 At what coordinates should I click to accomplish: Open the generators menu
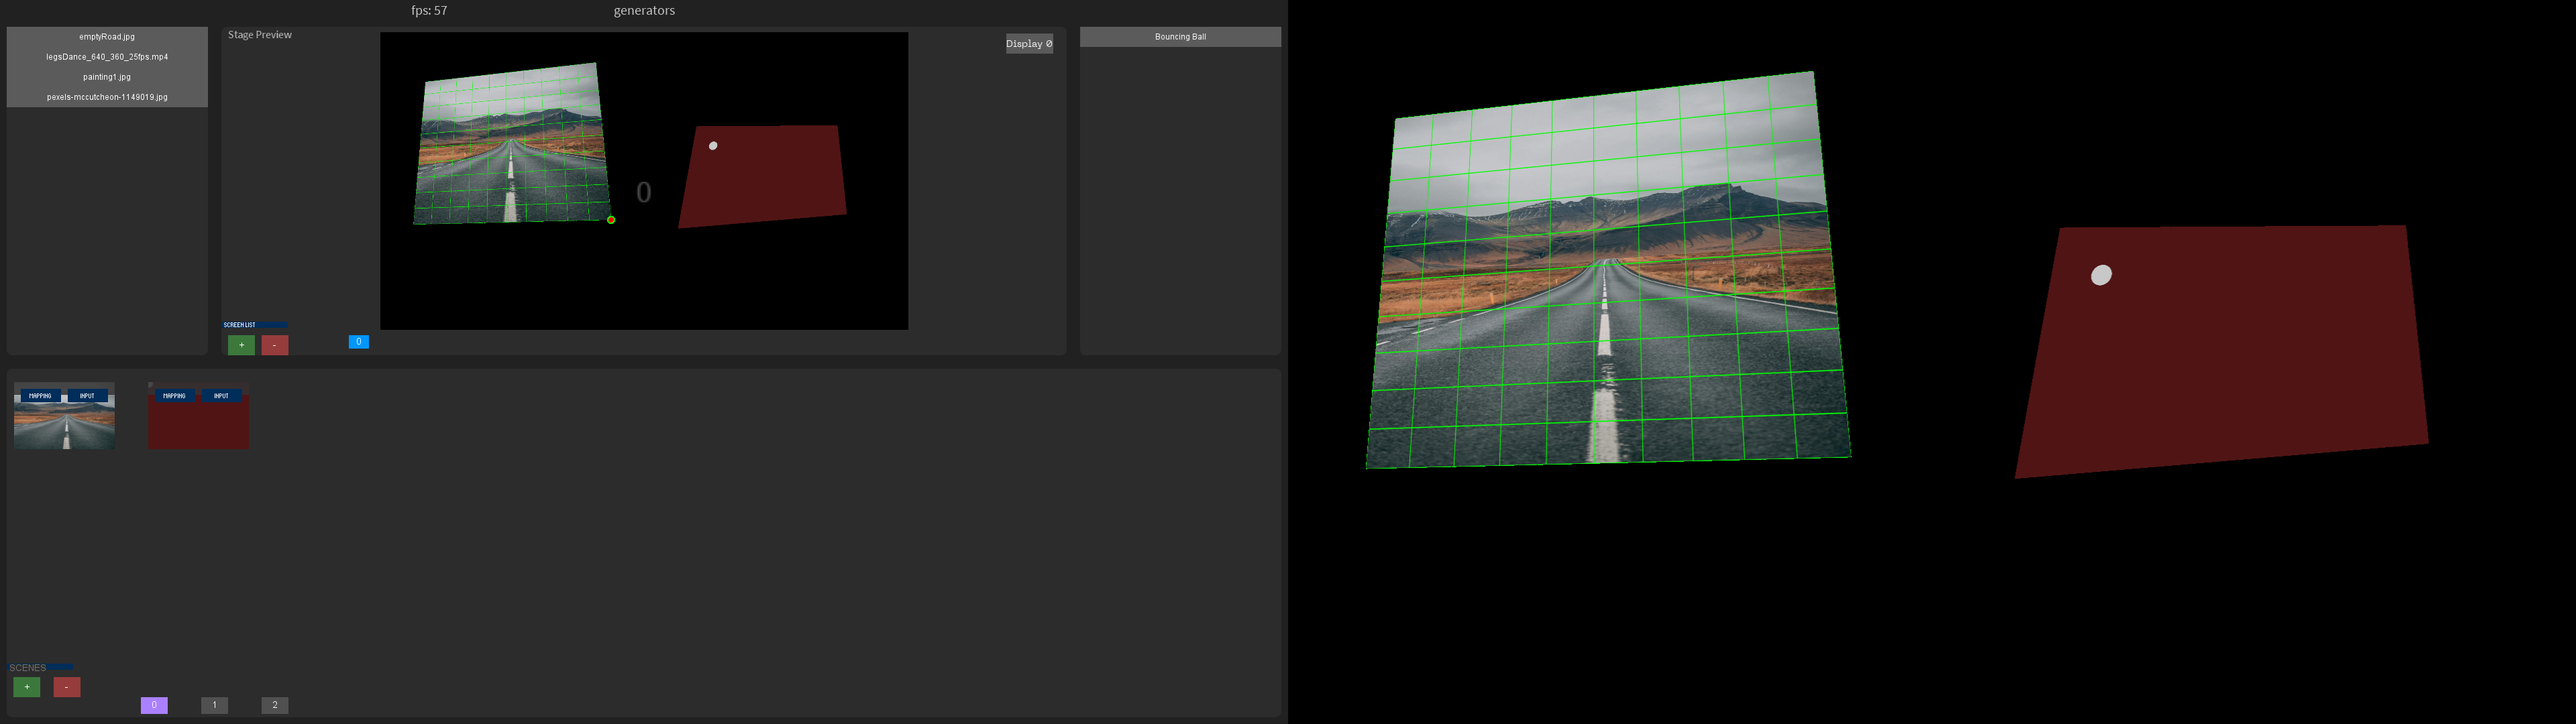click(644, 10)
